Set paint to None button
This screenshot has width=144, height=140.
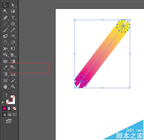[x=15, y=108]
